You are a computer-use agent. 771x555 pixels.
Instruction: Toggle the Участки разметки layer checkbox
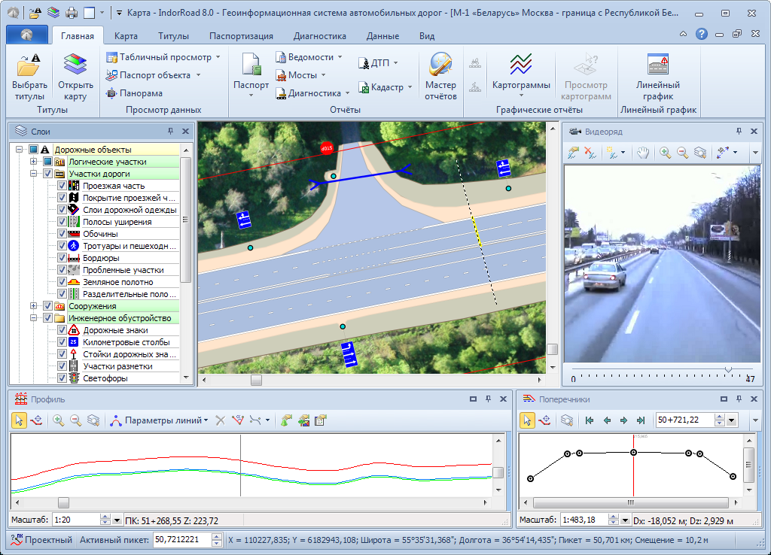62,366
